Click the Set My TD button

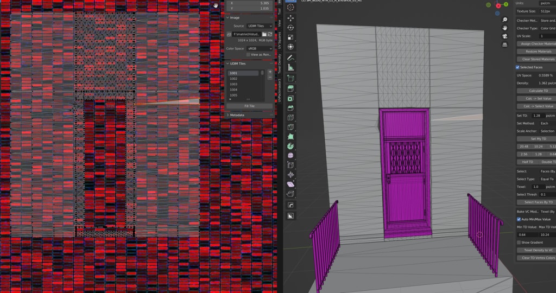point(536,139)
